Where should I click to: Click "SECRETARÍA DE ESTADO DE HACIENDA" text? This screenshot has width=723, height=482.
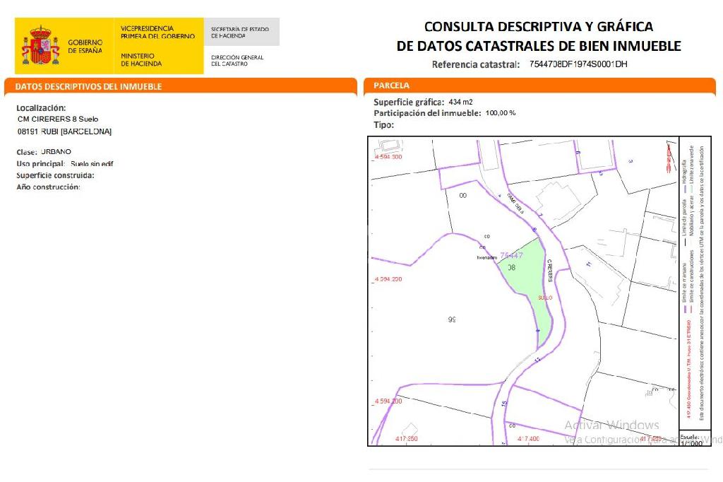point(240,33)
